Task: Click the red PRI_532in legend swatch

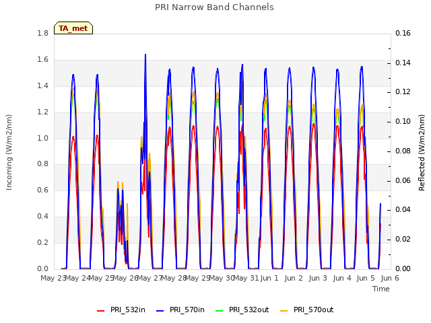Action: (x=100, y=311)
